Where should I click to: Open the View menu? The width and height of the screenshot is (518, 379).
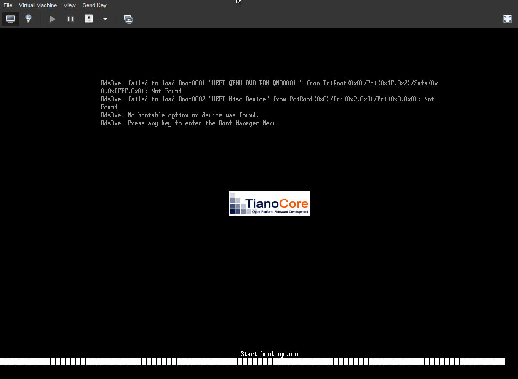69,5
